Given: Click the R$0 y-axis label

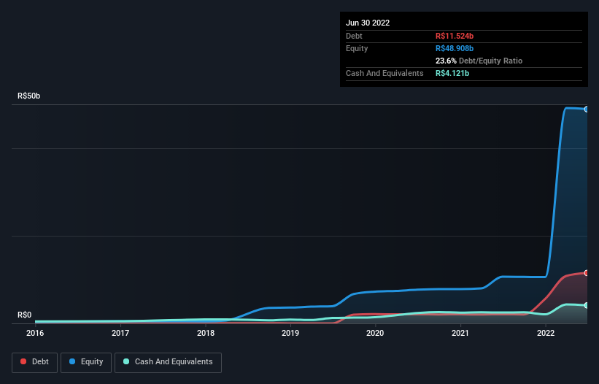Looking at the screenshot, I should 25,315.
